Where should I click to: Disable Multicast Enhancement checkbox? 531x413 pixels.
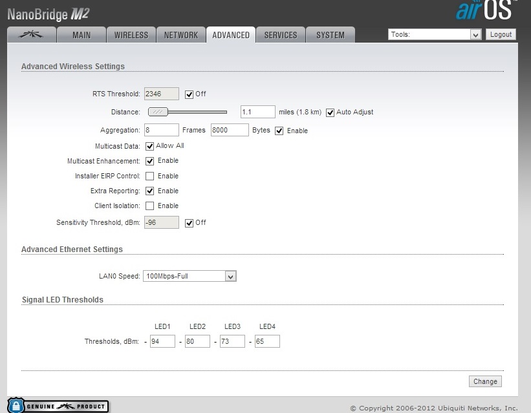149,161
